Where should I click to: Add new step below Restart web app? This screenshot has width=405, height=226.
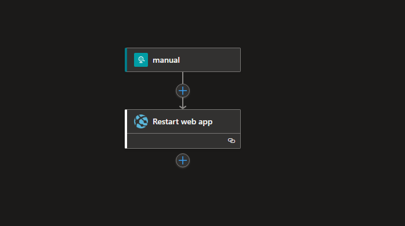point(183,160)
